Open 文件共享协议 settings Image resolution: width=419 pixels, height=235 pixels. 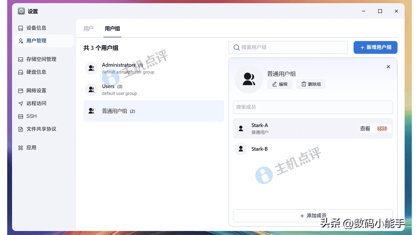[x=41, y=129]
